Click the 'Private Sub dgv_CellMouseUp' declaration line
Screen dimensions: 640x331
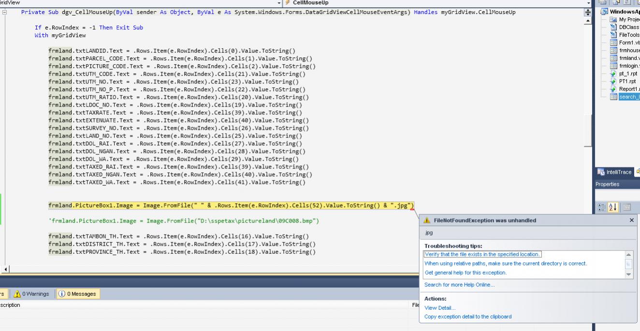click(268, 12)
